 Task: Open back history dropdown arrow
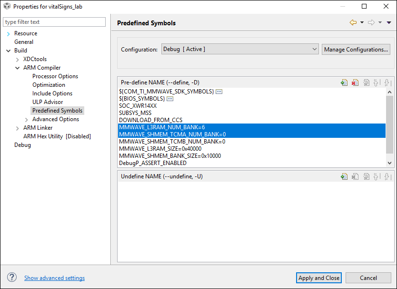point(362,22)
